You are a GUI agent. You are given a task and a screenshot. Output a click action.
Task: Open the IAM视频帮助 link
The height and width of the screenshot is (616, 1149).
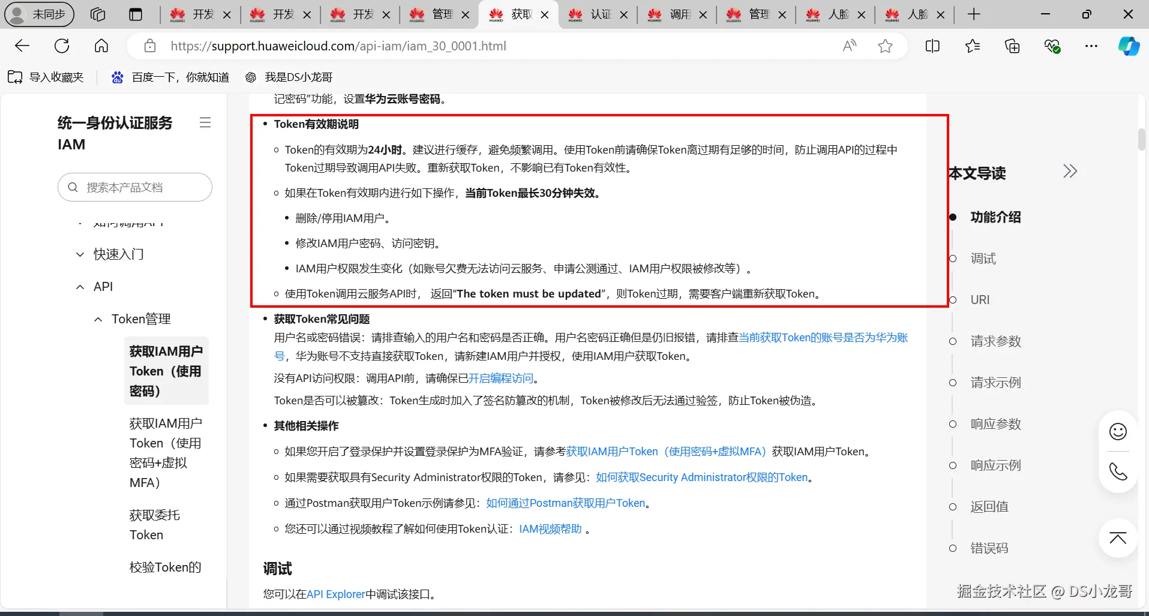(x=550, y=529)
